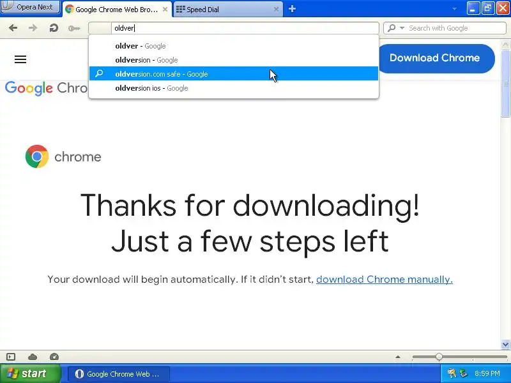
Task: Toggle the panel button in status bar
Action: [x=11, y=357]
